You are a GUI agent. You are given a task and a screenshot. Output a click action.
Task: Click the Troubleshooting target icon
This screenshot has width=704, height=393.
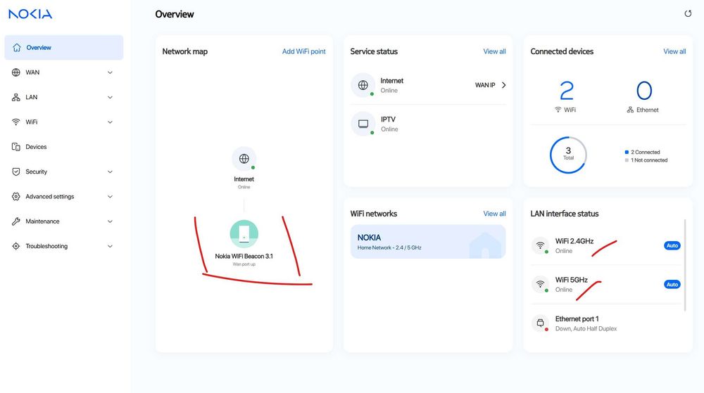click(x=16, y=246)
